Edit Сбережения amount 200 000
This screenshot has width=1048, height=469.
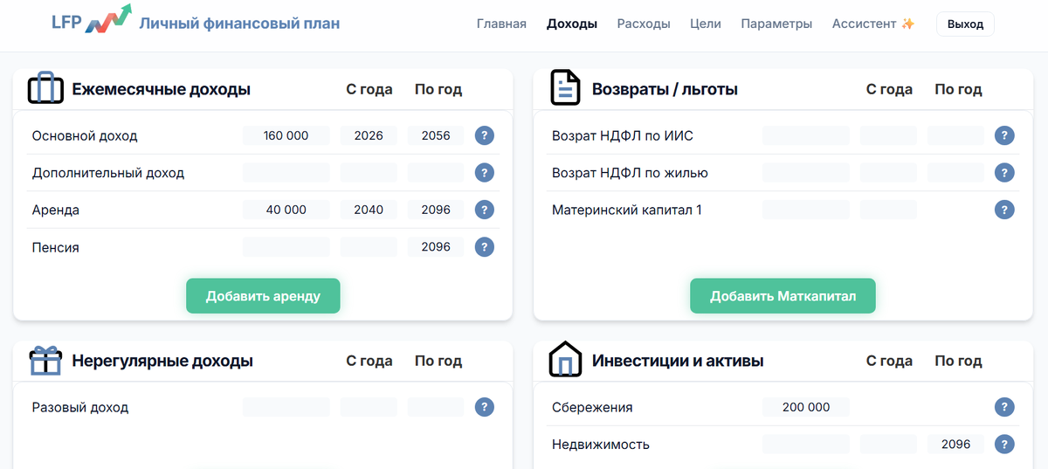(x=806, y=407)
